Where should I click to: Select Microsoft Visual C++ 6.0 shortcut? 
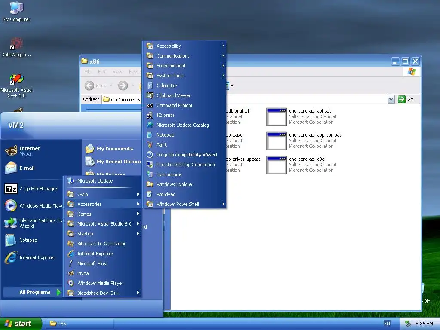16,86
